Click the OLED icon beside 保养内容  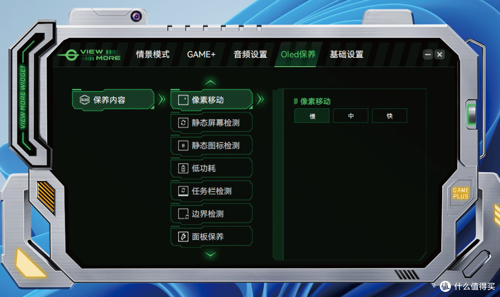click(85, 100)
